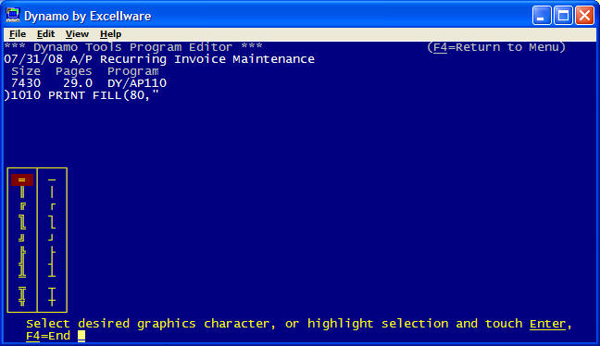600x346 pixels.
Task: Click line 1010 PRINT FILL statement
Action: [81, 95]
